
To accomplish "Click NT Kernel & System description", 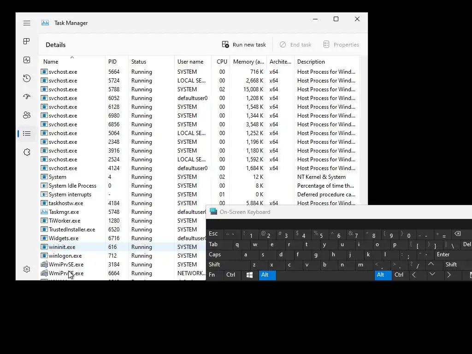I will (321, 177).
